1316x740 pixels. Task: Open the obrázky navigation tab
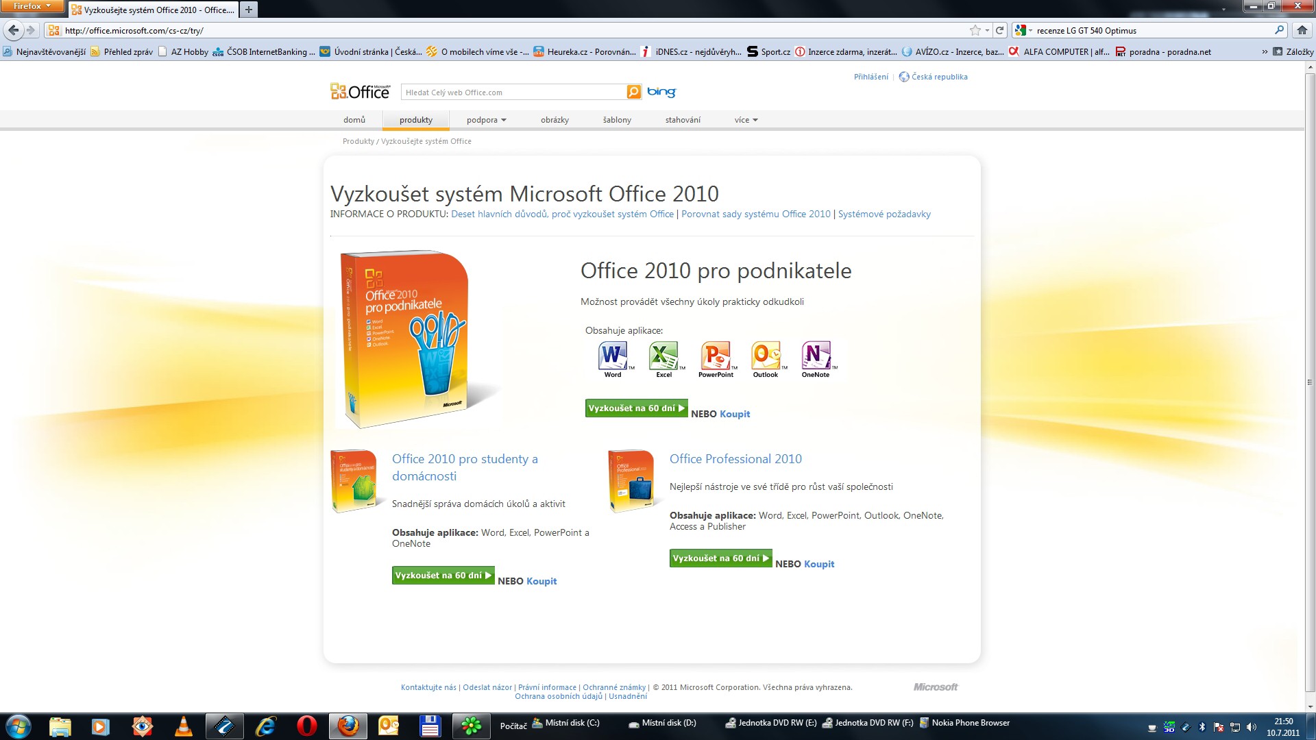[555, 120]
